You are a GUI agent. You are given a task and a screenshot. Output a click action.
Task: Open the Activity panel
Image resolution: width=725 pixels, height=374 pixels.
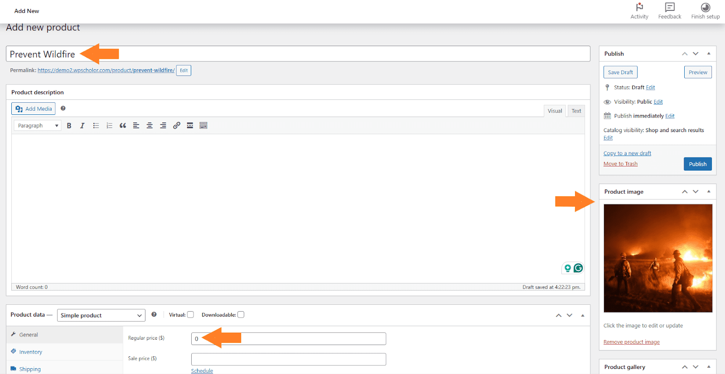(x=639, y=11)
